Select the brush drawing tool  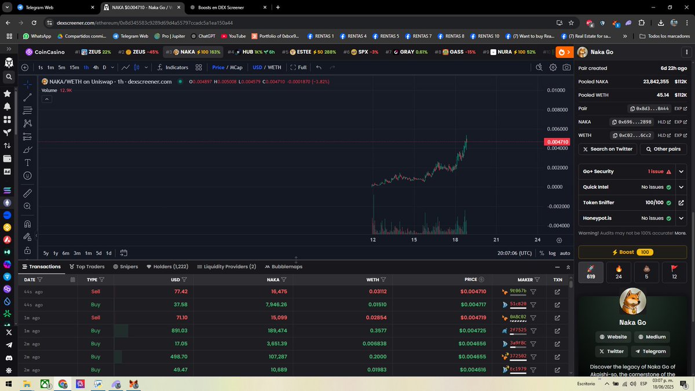pos(27,149)
